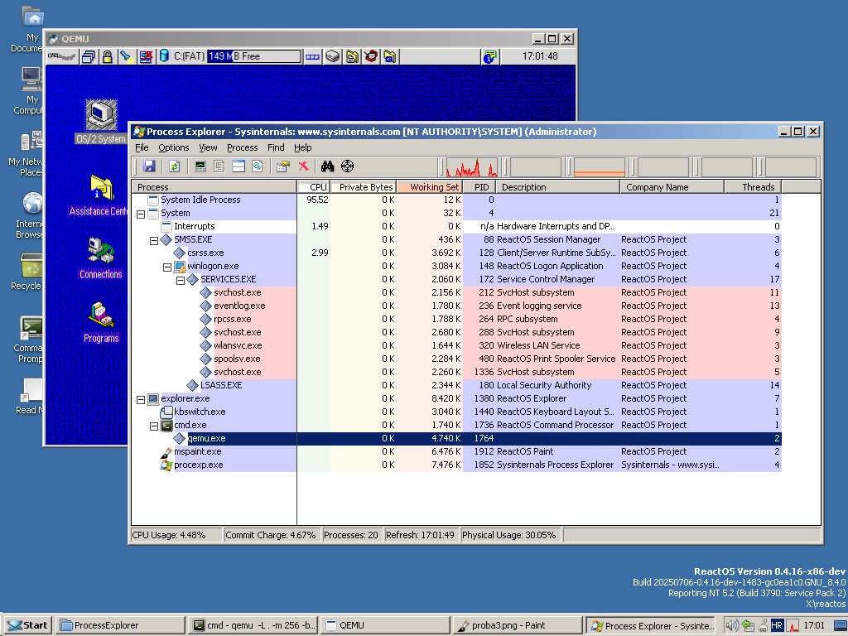Viewport: 848px width, 636px height.
Task: Switch to proba3.png - Paint taskbar button
Action: [517, 625]
